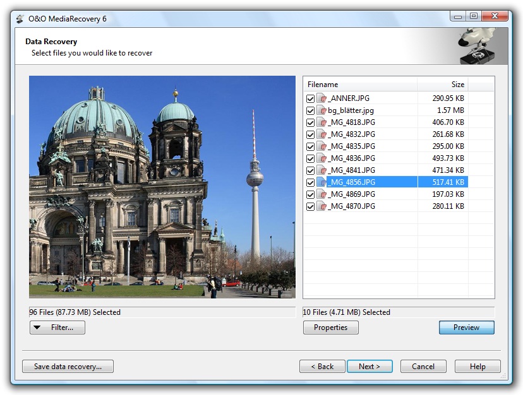Click the highlighted _MG_4856.JPG file icon
Screen dimensions: 523x395
[322, 182]
